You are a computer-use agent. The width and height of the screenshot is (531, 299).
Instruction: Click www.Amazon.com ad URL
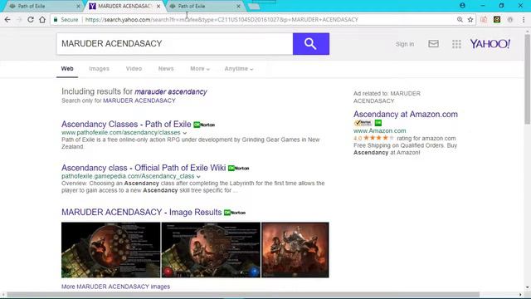pos(380,130)
